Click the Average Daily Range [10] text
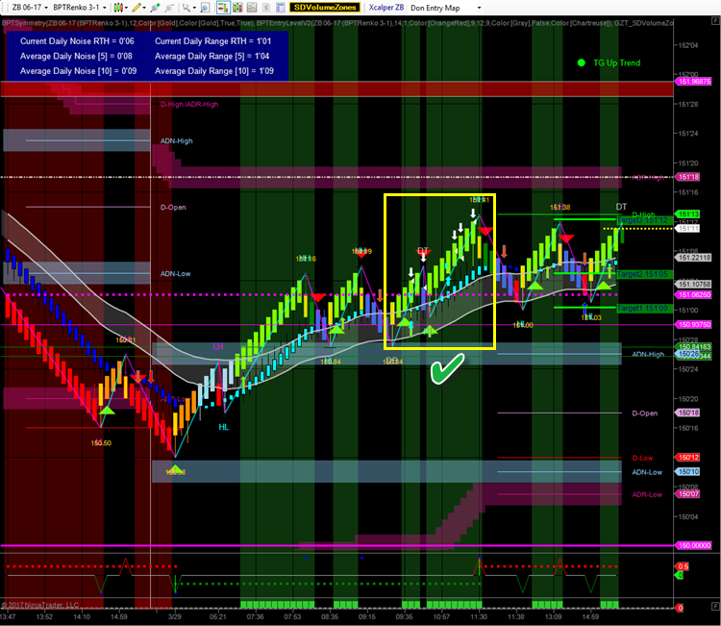The width and height of the screenshot is (721, 626). tap(213, 71)
